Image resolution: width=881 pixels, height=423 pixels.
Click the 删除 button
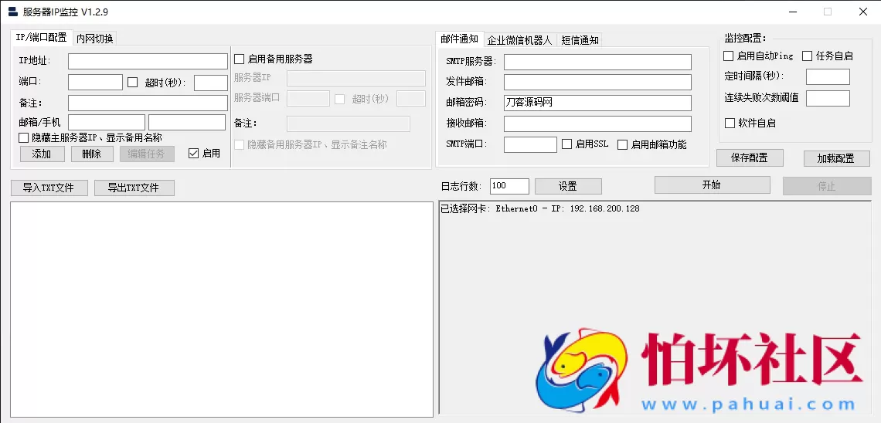(x=92, y=154)
